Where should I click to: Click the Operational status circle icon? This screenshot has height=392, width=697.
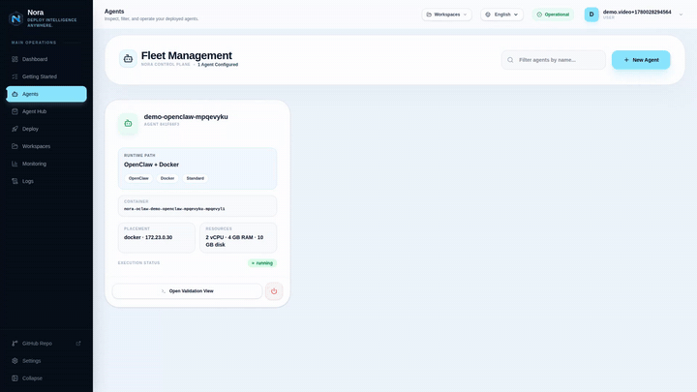tap(539, 15)
